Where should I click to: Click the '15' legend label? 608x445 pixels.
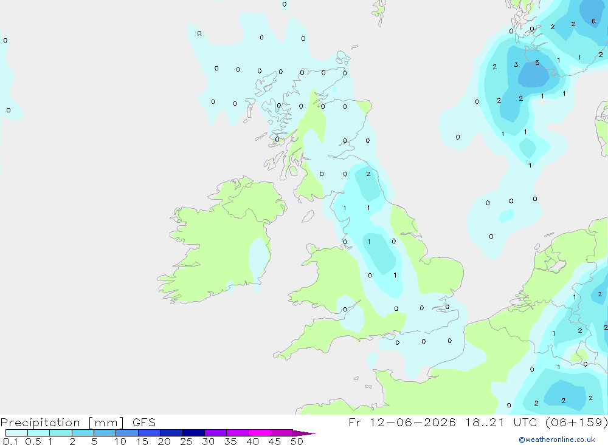click(x=142, y=441)
